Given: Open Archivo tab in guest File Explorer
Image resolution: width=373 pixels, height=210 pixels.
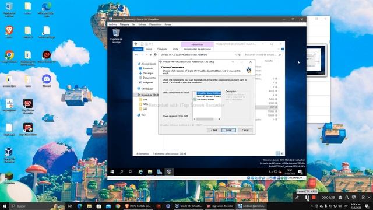Looking at the screenshot, I should pyautogui.click(x=138, y=49).
